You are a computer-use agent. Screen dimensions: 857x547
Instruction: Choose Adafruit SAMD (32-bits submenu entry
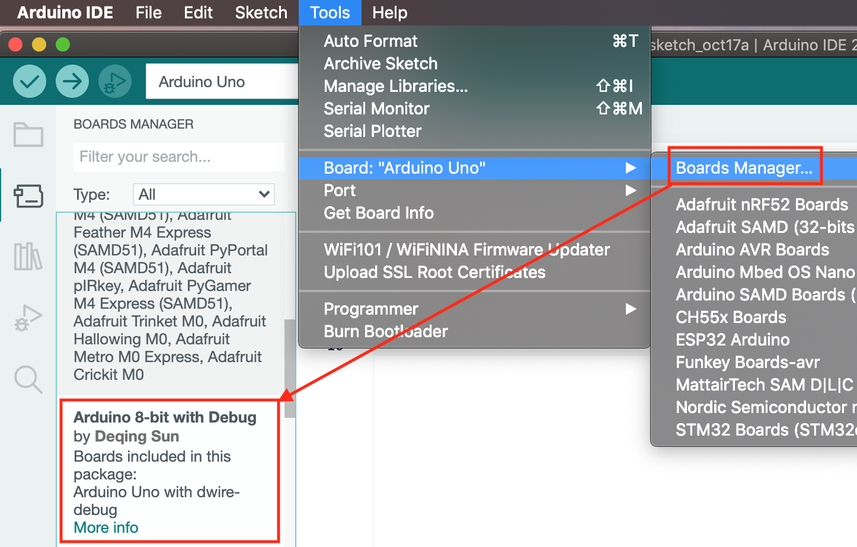click(754, 227)
